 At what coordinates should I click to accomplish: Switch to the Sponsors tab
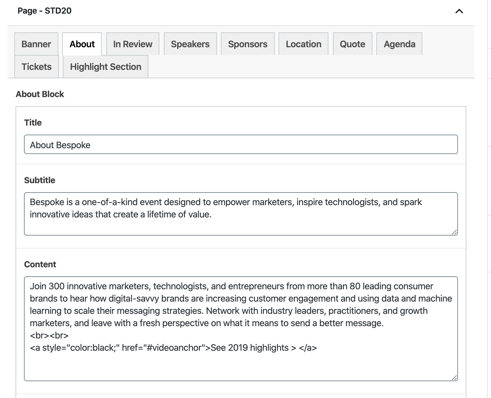pos(248,44)
